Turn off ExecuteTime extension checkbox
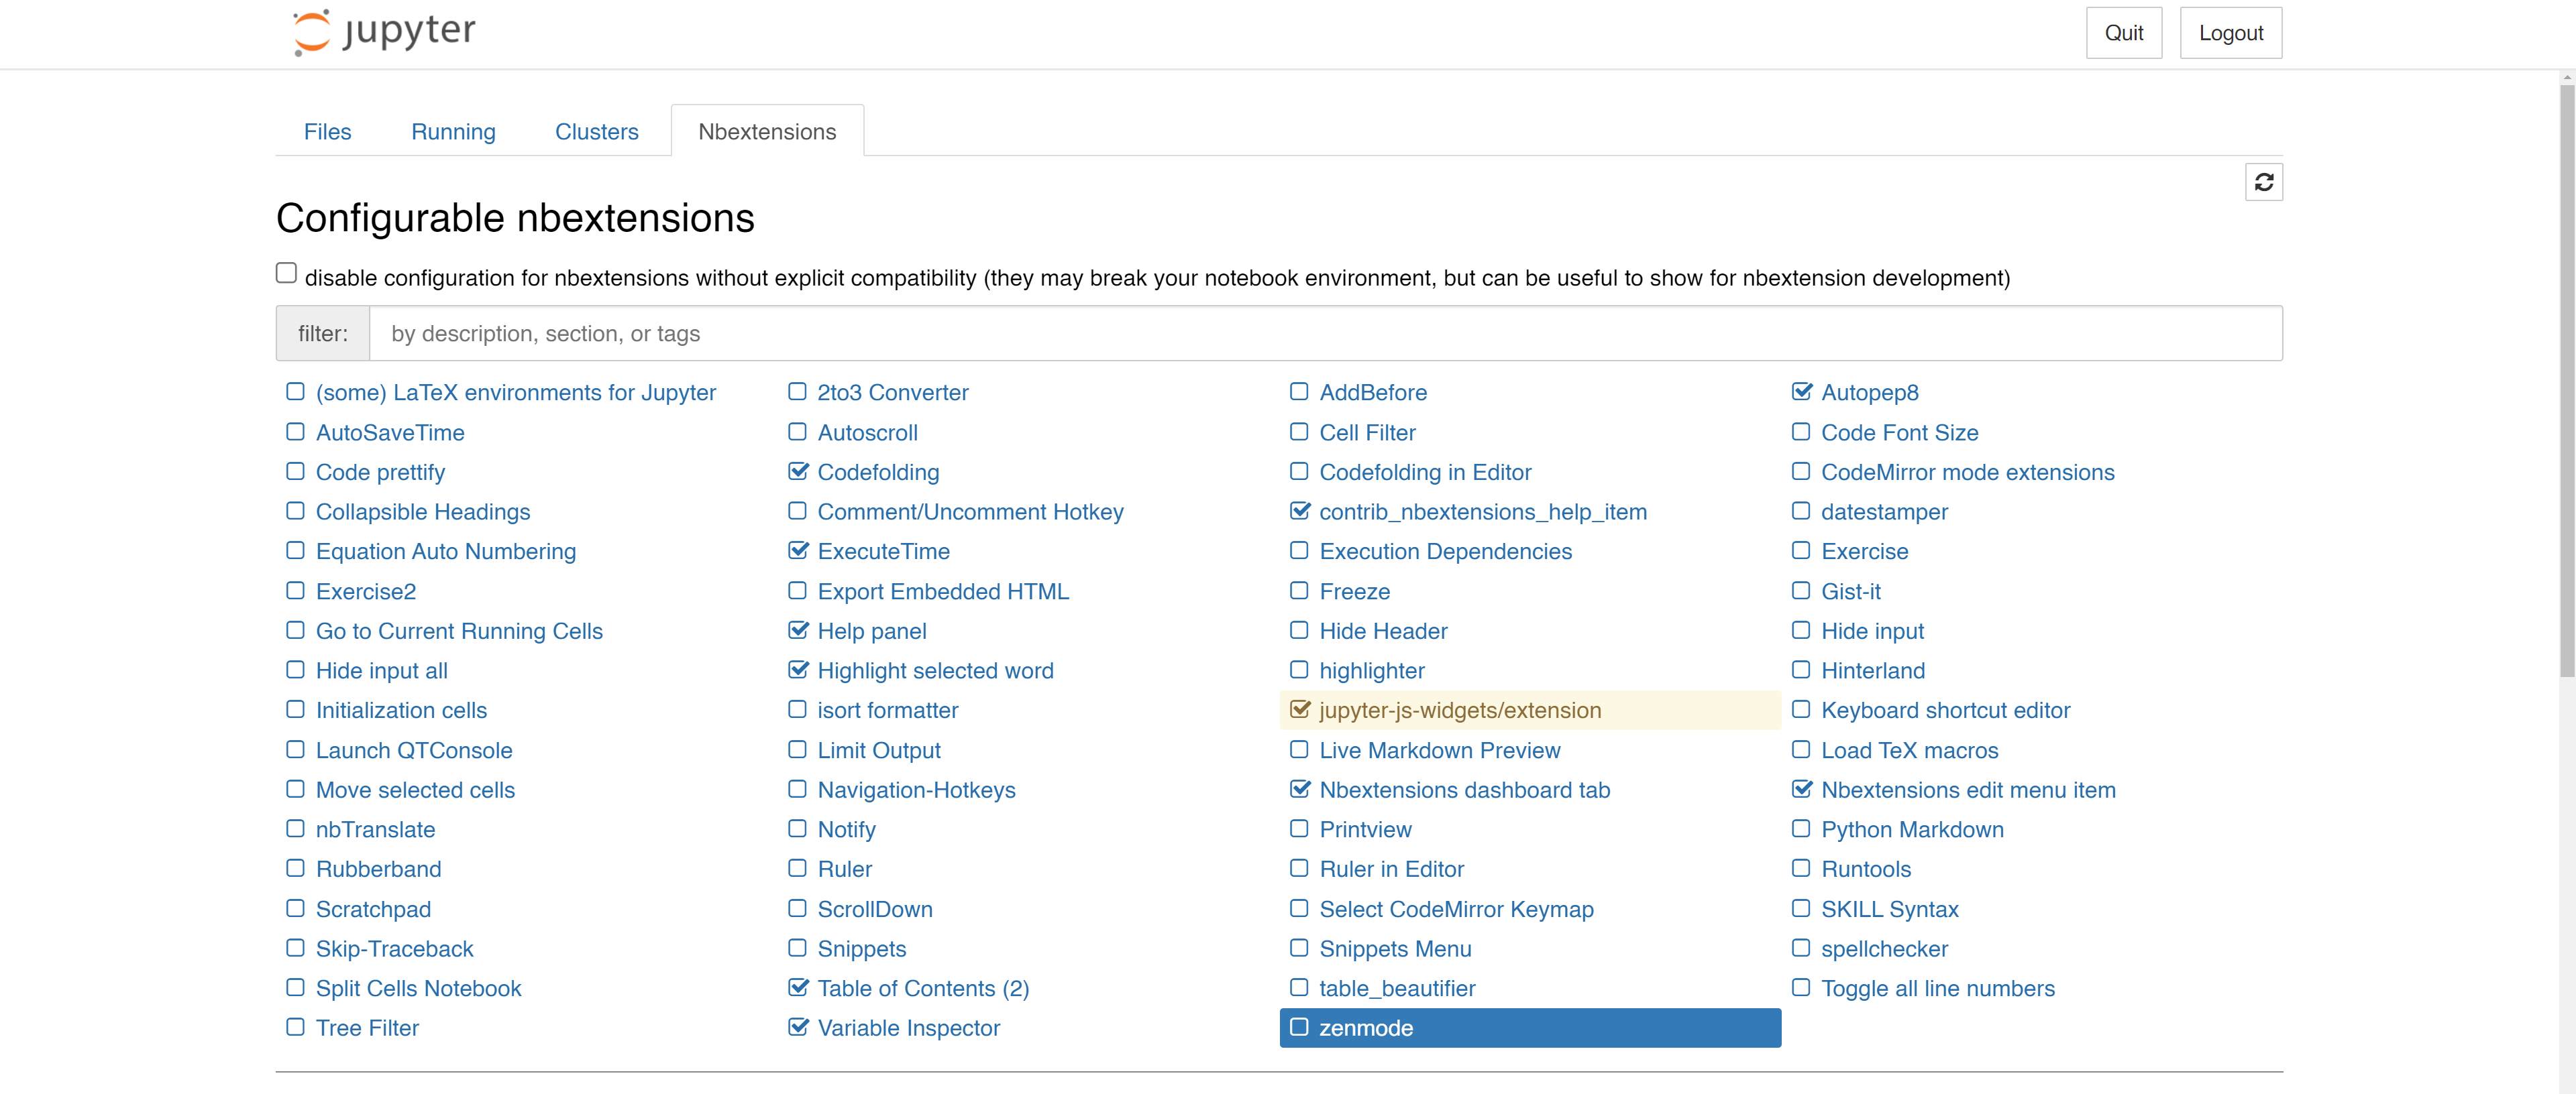 (x=797, y=550)
